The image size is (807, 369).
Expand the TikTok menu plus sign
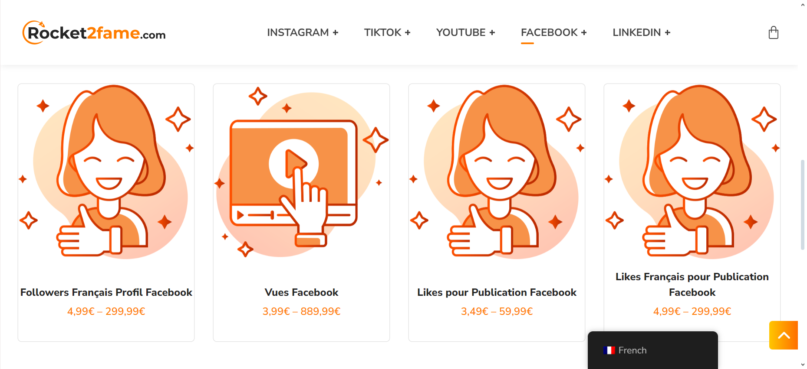pos(408,33)
